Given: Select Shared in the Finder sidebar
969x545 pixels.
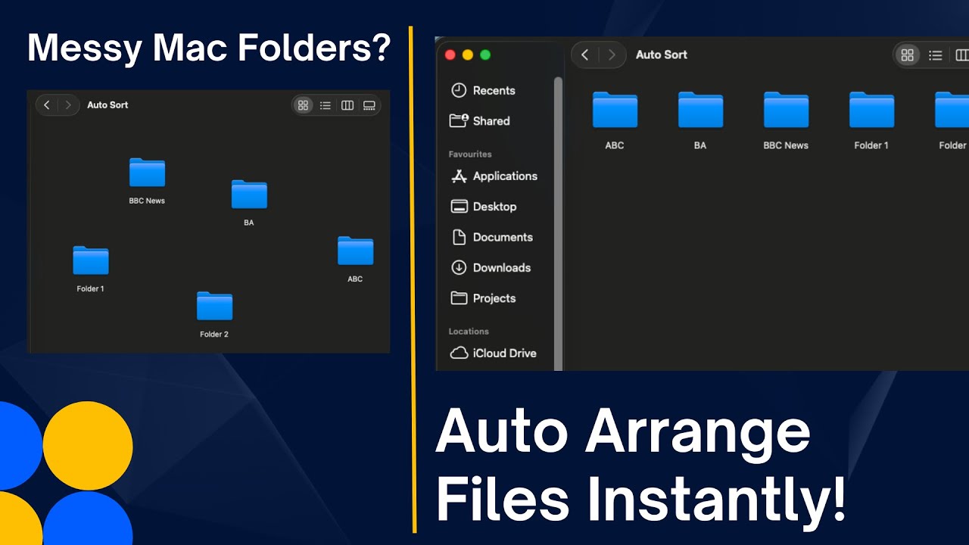Looking at the screenshot, I should click(480, 120).
